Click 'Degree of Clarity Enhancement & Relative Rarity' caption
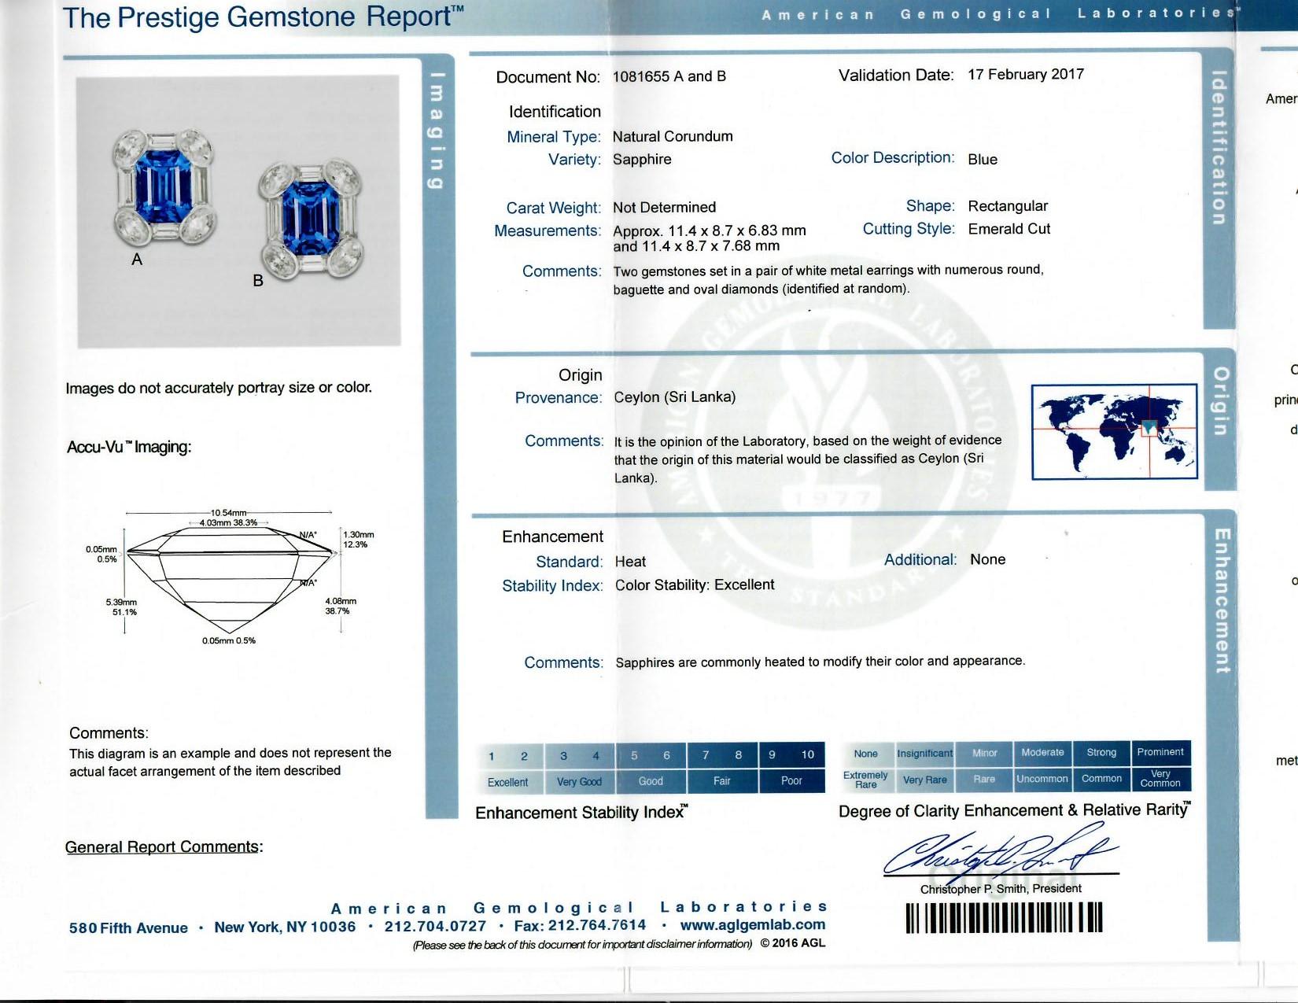 [1015, 810]
